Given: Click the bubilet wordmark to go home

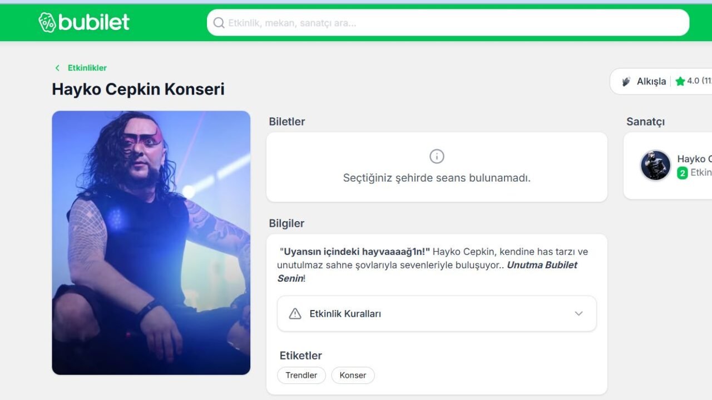Looking at the screenshot, I should 93,22.
